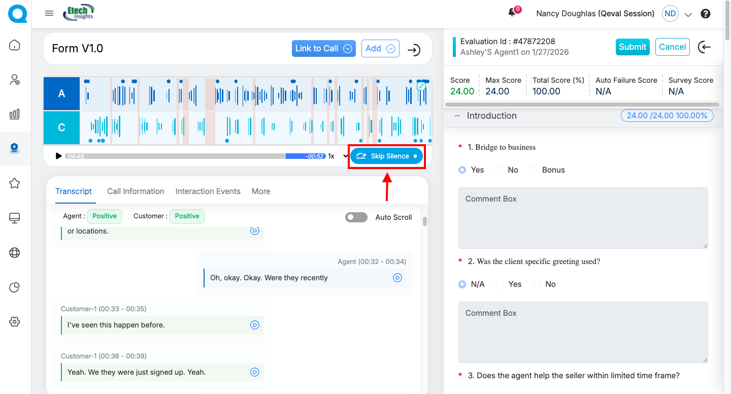Play the audio recording
Screen dimensions: 731x394
tap(58, 156)
